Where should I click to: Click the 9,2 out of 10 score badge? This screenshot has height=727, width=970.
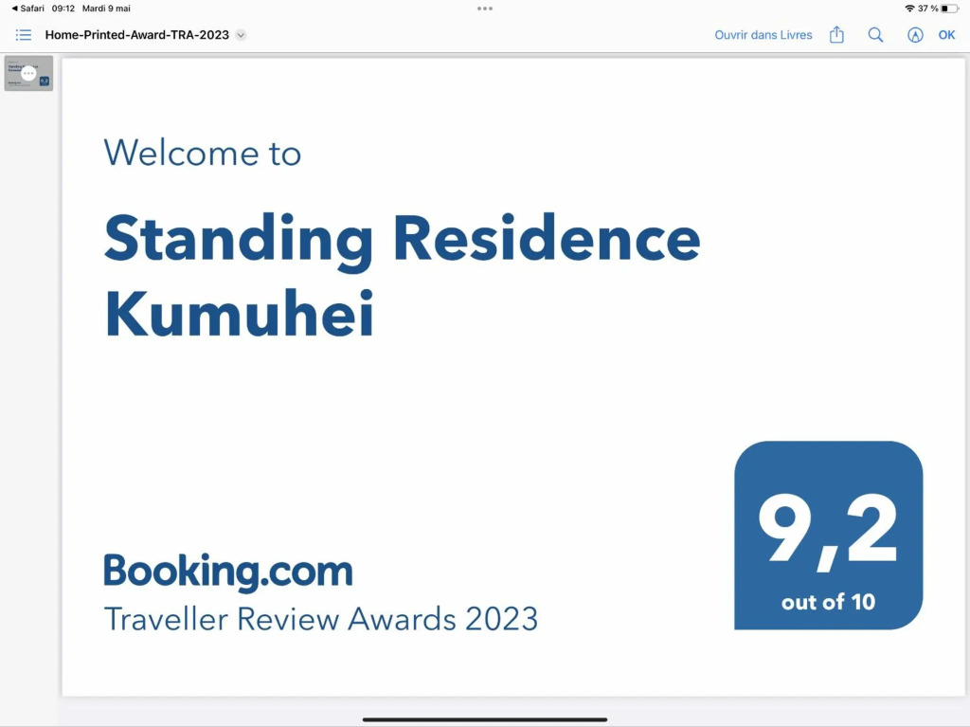pyautogui.click(x=828, y=535)
